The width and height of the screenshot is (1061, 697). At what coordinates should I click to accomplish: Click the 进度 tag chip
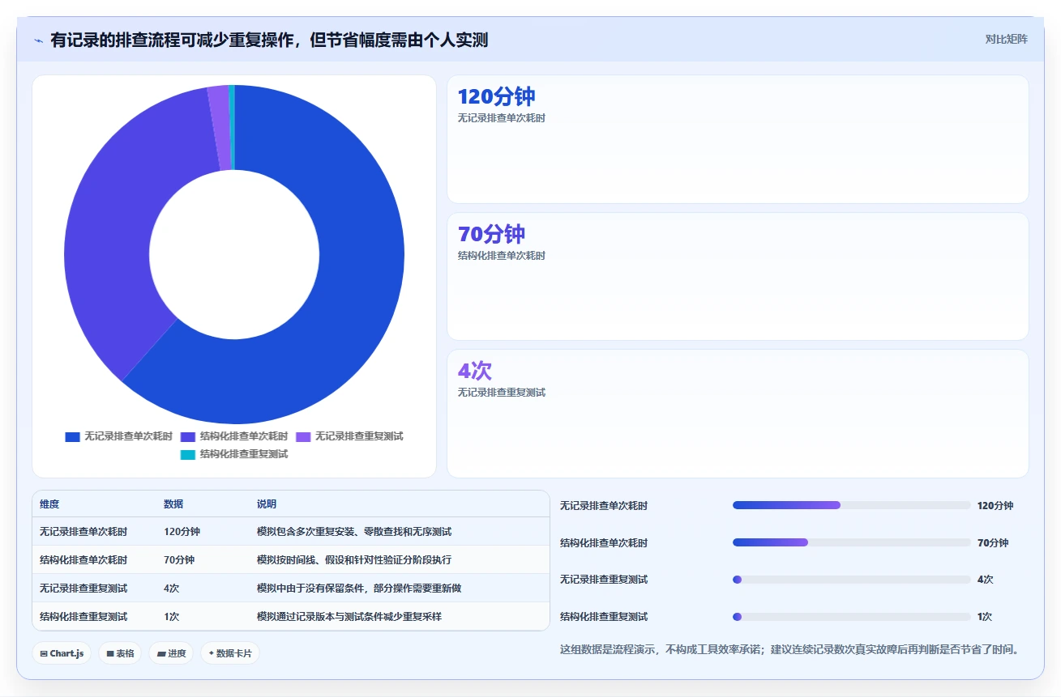pyautogui.click(x=171, y=653)
